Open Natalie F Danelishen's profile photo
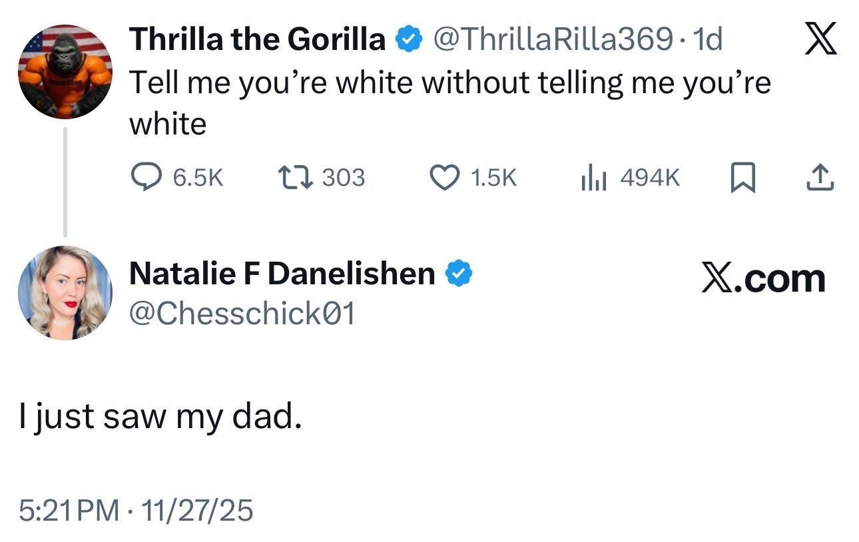859x542 pixels. tap(65, 292)
